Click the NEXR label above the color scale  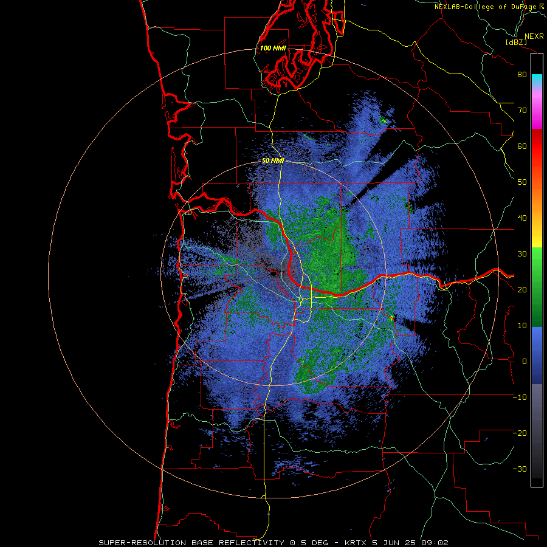pyautogui.click(x=534, y=36)
